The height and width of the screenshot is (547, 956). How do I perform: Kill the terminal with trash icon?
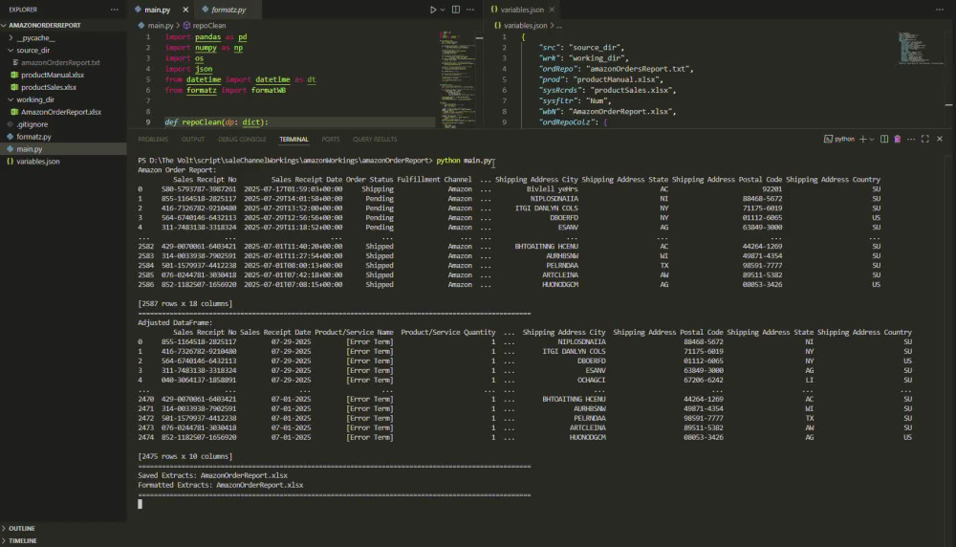point(898,139)
